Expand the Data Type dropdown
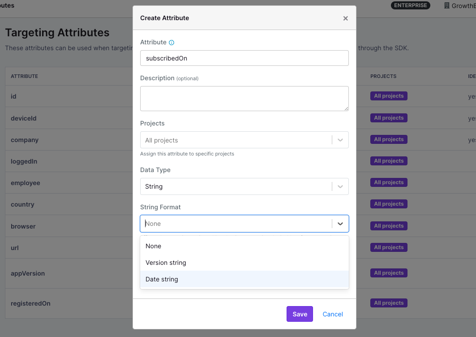 coord(340,186)
